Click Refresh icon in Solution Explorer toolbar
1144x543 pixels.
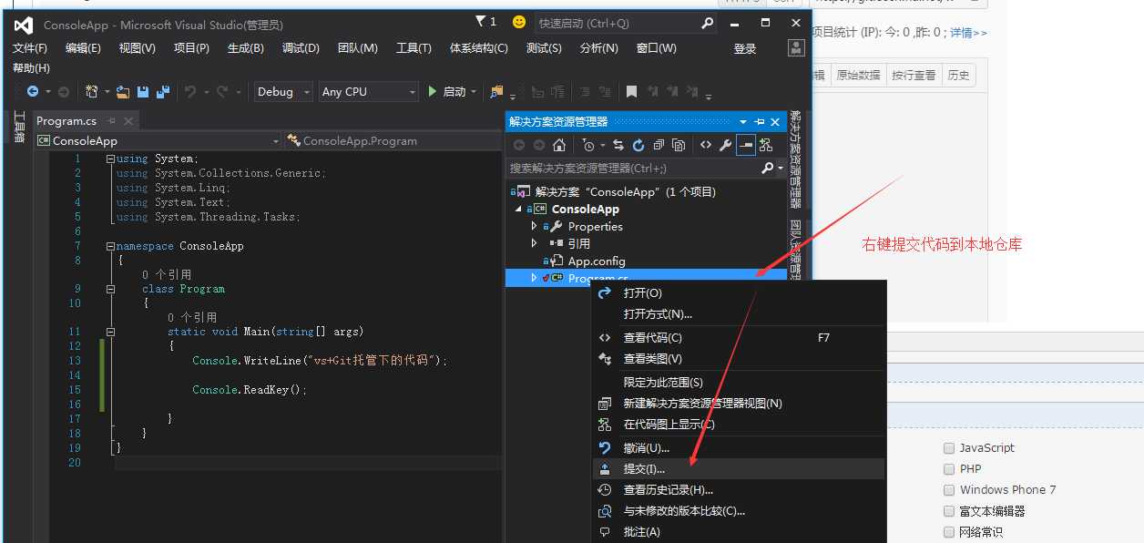638,145
